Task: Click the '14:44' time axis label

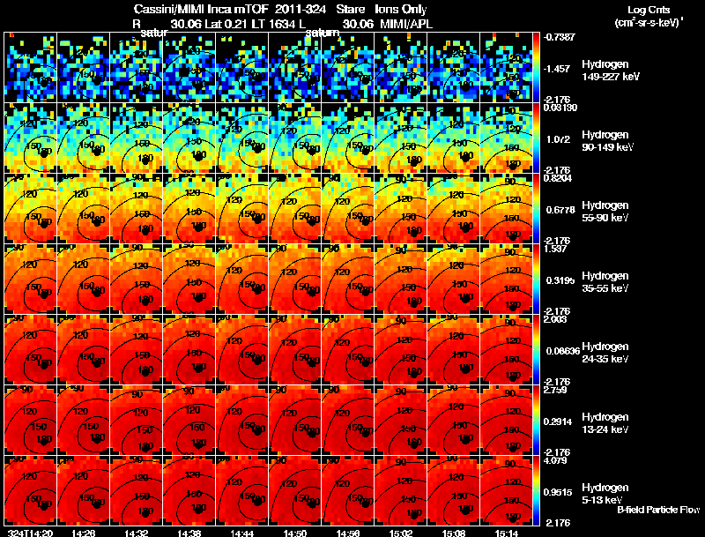Action: click(x=241, y=533)
